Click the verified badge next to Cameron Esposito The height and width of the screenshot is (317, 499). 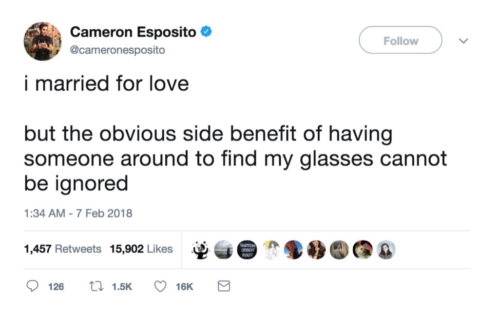click(205, 31)
